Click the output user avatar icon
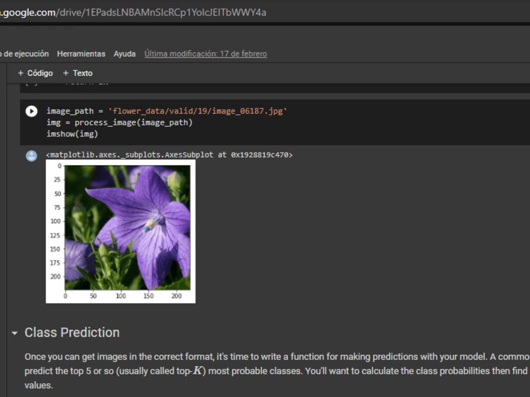Screen dimensions: 530x397 point(31,156)
